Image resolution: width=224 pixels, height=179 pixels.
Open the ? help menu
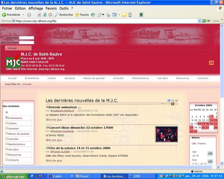tap(72, 8)
